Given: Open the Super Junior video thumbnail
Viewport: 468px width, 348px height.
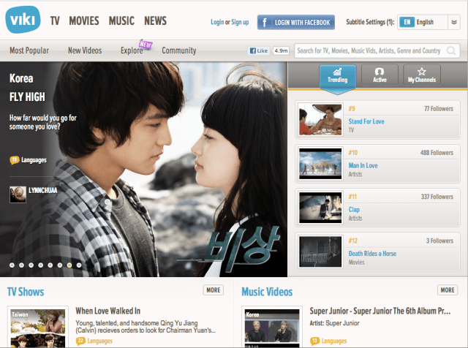Looking at the screenshot, I should pyautogui.click(x=272, y=328).
